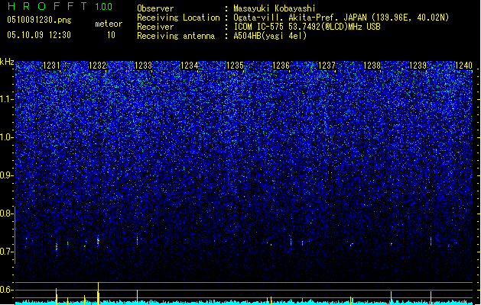
Task: Click the 0.9 frequency axis label
Action: click(x=6, y=175)
